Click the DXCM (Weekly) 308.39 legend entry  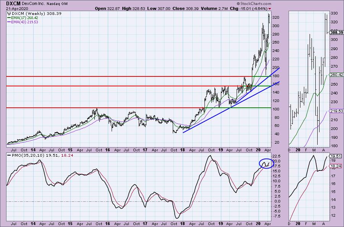pyautogui.click(x=36, y=14)
